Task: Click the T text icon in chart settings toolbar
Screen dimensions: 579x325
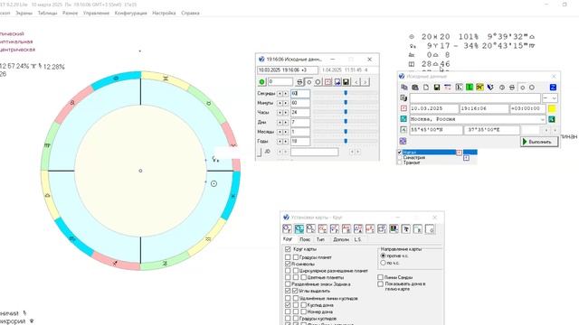Action: point(406,229)
